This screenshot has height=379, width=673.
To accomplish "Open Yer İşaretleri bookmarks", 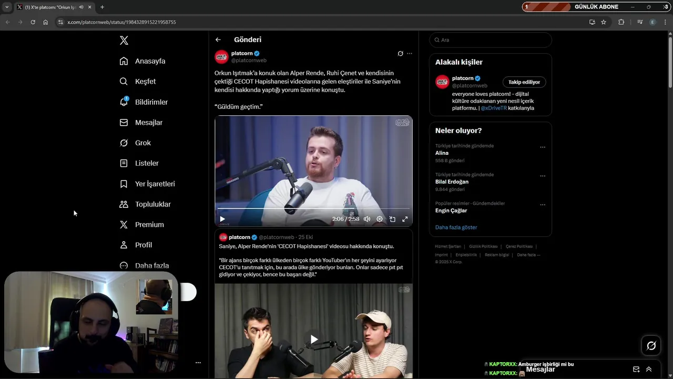I will point(147,184).
